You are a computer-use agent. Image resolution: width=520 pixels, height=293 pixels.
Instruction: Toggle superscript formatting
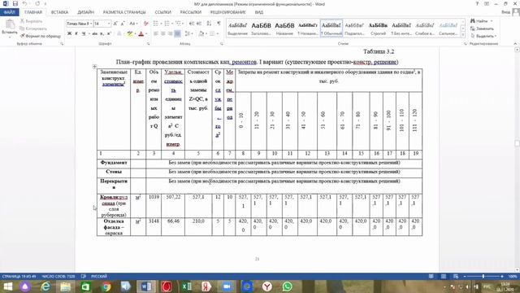(109, 33)
